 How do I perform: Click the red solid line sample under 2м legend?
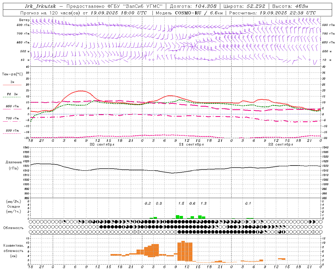tap(12, 85)
